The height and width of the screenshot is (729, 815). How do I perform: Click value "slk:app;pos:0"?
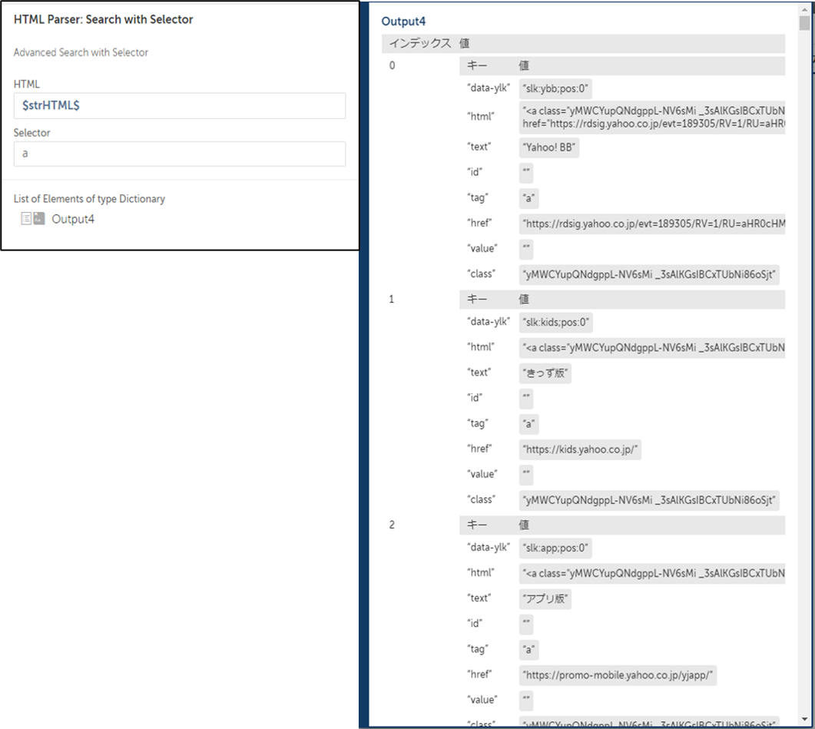[555, 548]
